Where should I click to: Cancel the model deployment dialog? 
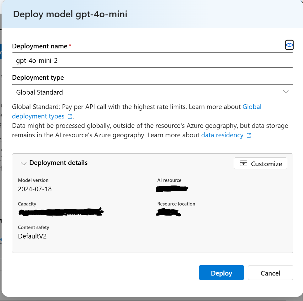[270, 273]
